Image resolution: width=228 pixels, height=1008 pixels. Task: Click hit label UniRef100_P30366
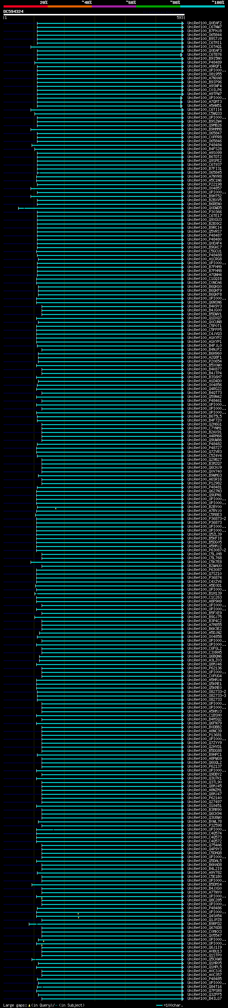click(x=204, y=212)
